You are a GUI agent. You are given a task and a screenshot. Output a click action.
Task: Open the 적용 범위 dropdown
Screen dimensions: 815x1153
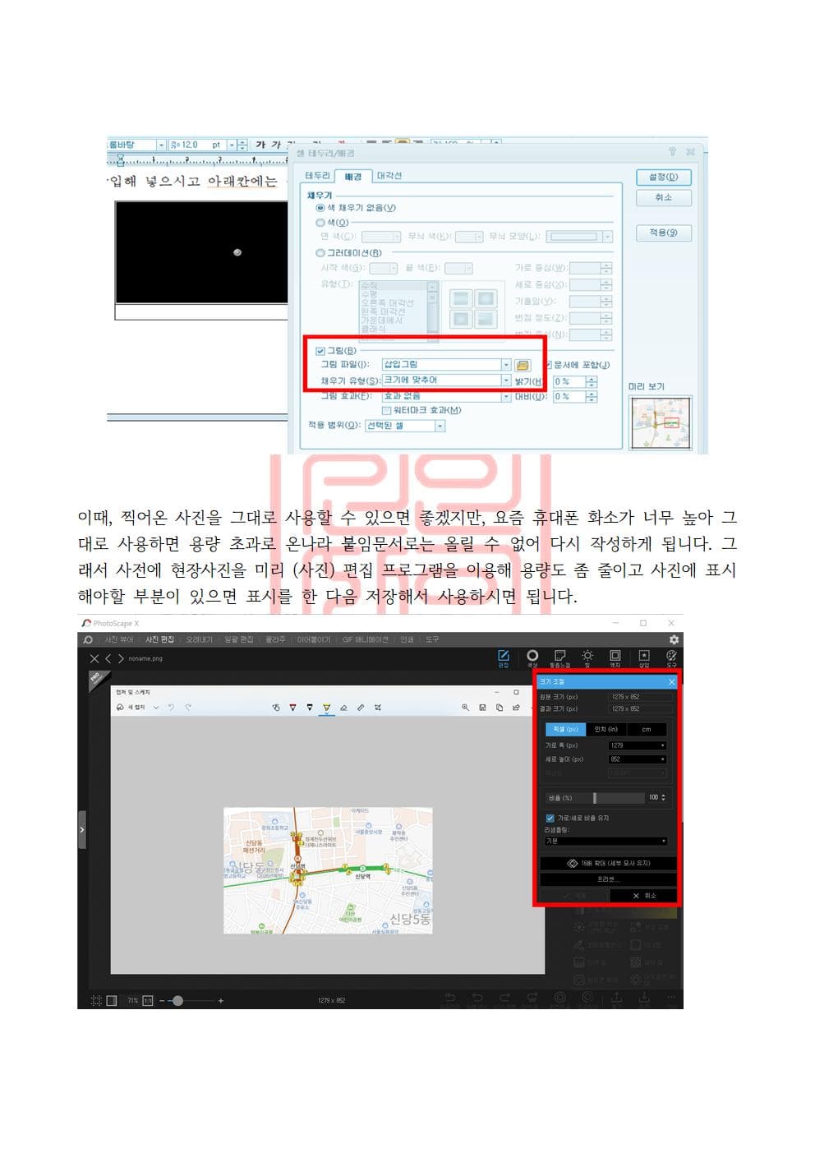[440, 426]
